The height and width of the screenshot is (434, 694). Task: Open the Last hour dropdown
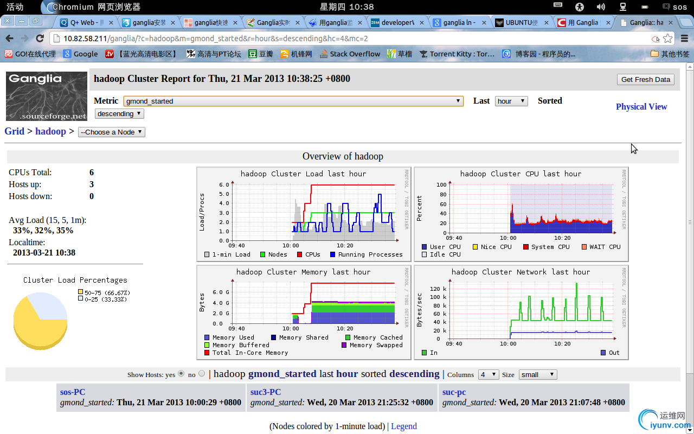511,101
